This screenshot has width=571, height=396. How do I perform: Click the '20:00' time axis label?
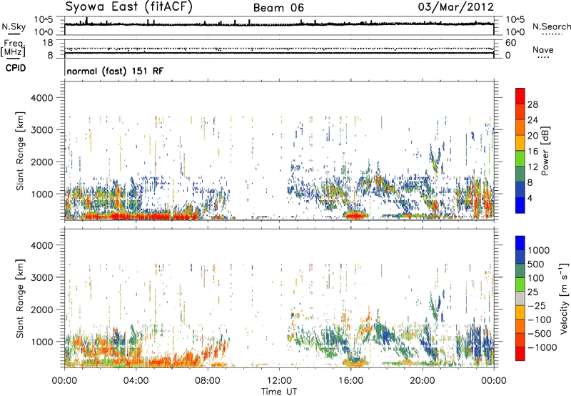tap(423, 381)
